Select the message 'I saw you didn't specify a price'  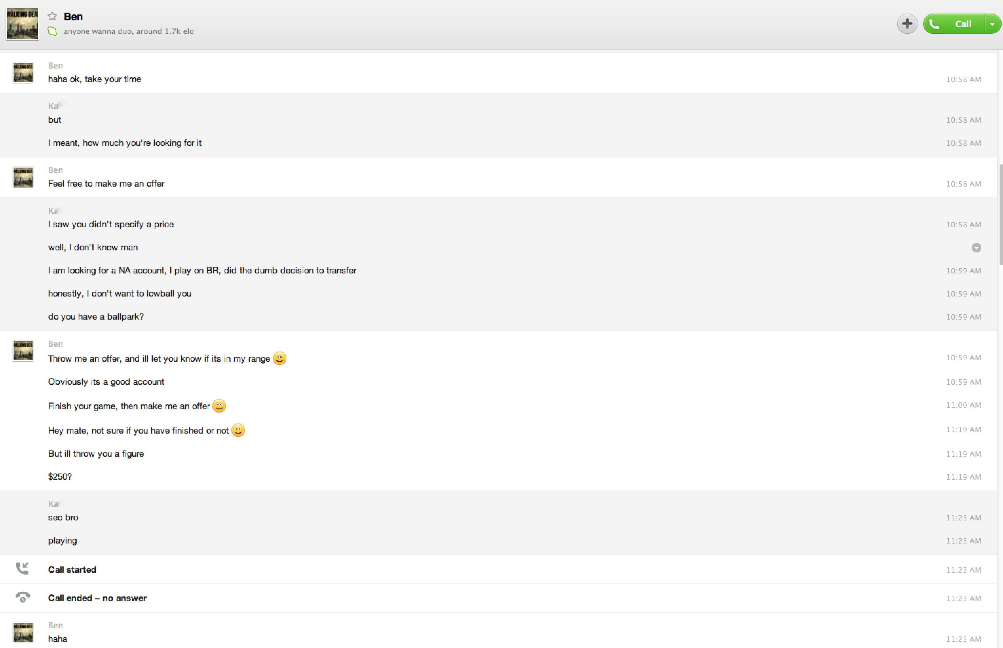pos(111,224)
